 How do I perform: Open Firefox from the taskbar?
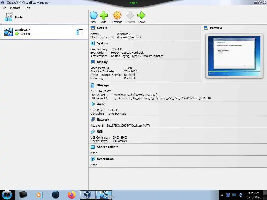[x=71, y=195]
